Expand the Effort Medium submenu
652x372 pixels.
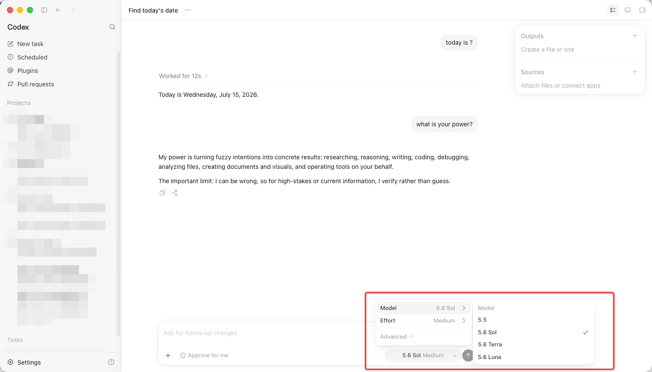click(x=423, y=321)
